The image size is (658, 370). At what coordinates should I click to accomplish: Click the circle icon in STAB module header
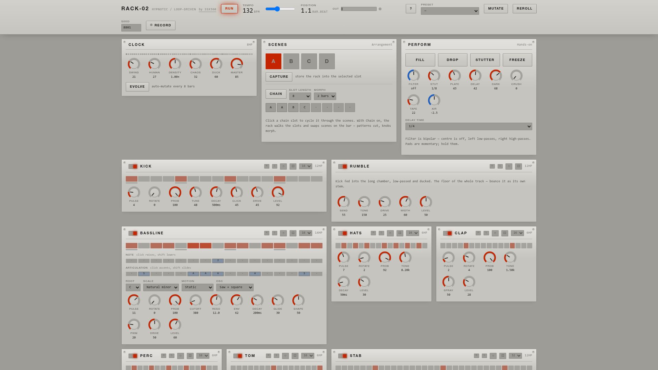coord(493,356)
